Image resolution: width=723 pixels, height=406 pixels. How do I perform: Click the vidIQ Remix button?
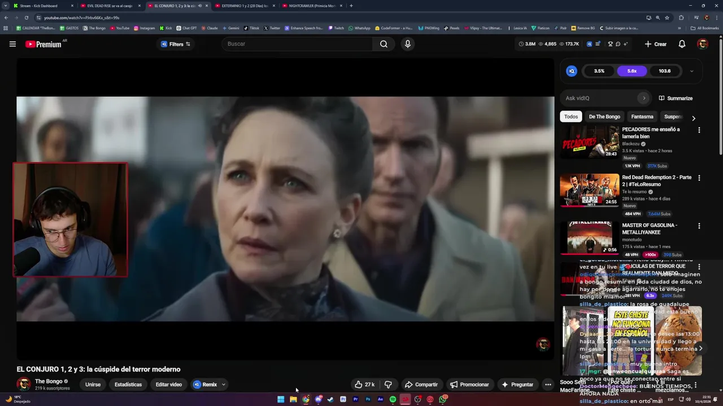(205, 385)
